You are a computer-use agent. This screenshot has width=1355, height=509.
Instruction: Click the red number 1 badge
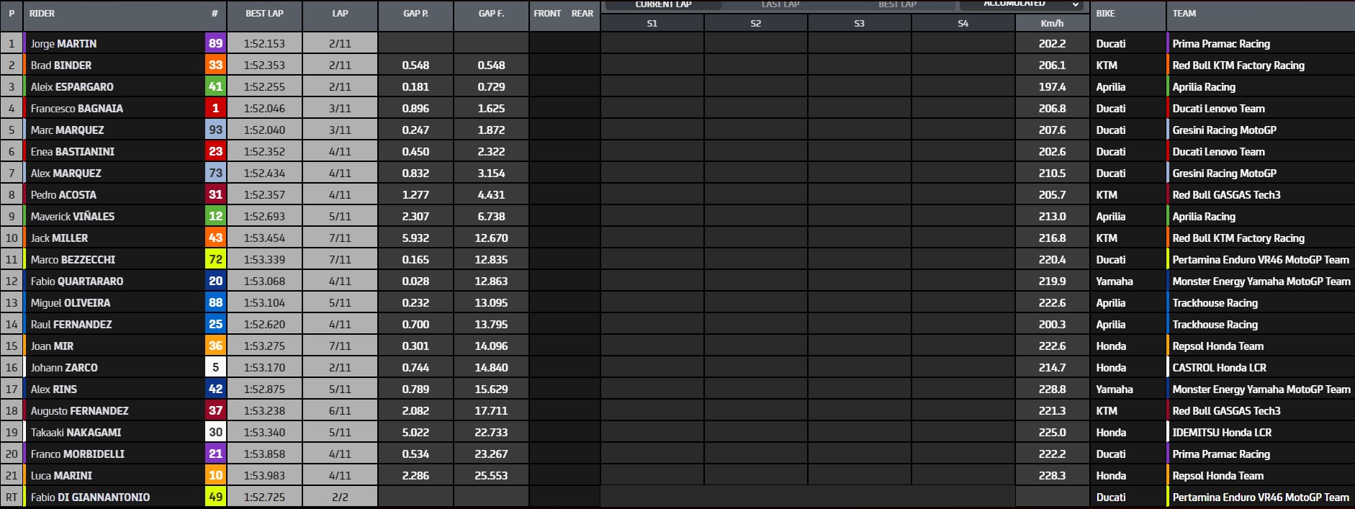[215, 108]
